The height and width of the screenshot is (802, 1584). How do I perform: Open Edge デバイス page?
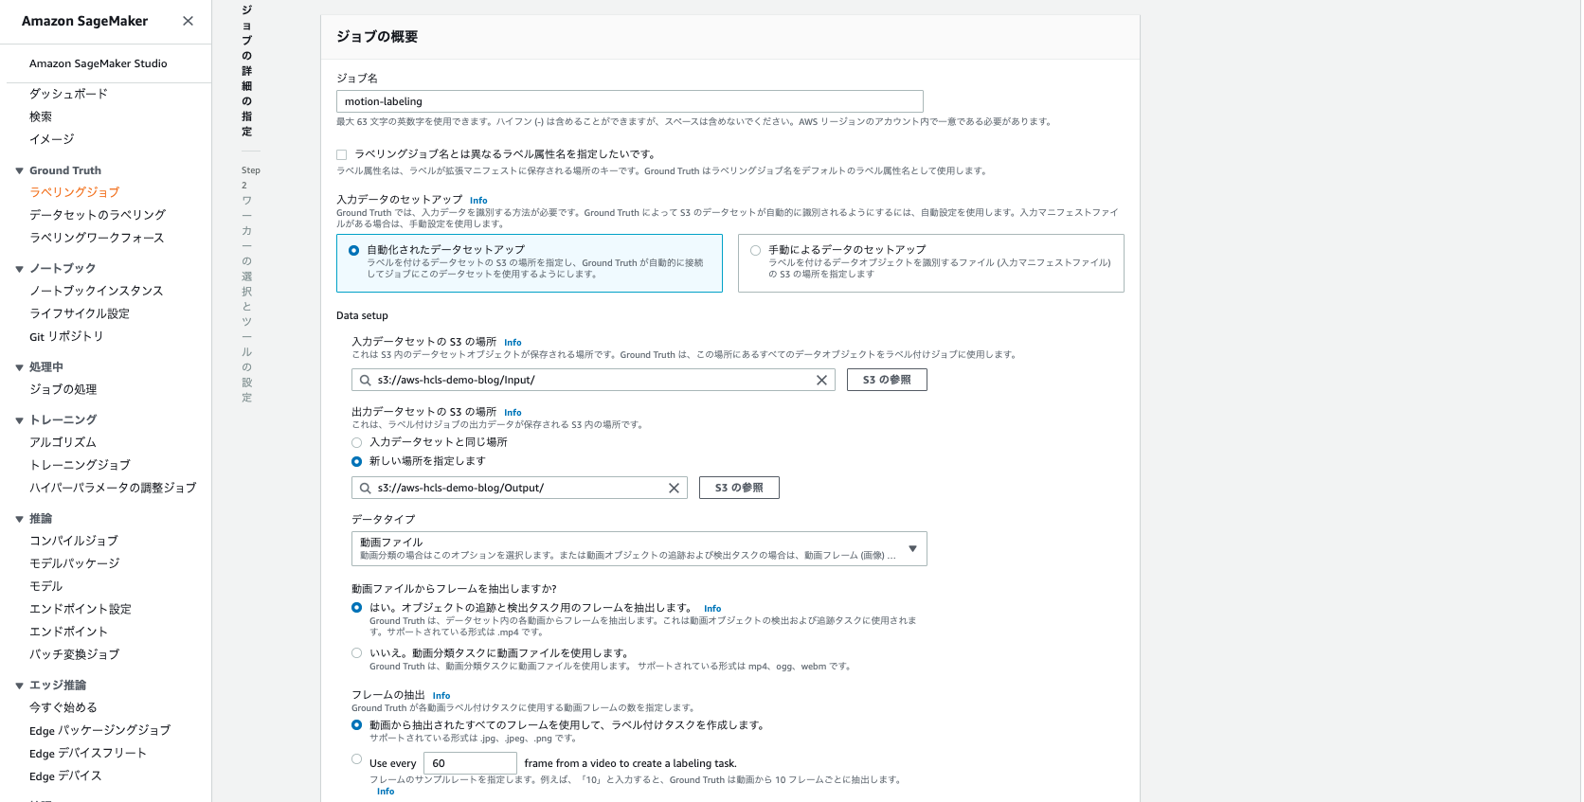(x=65, y=775)
